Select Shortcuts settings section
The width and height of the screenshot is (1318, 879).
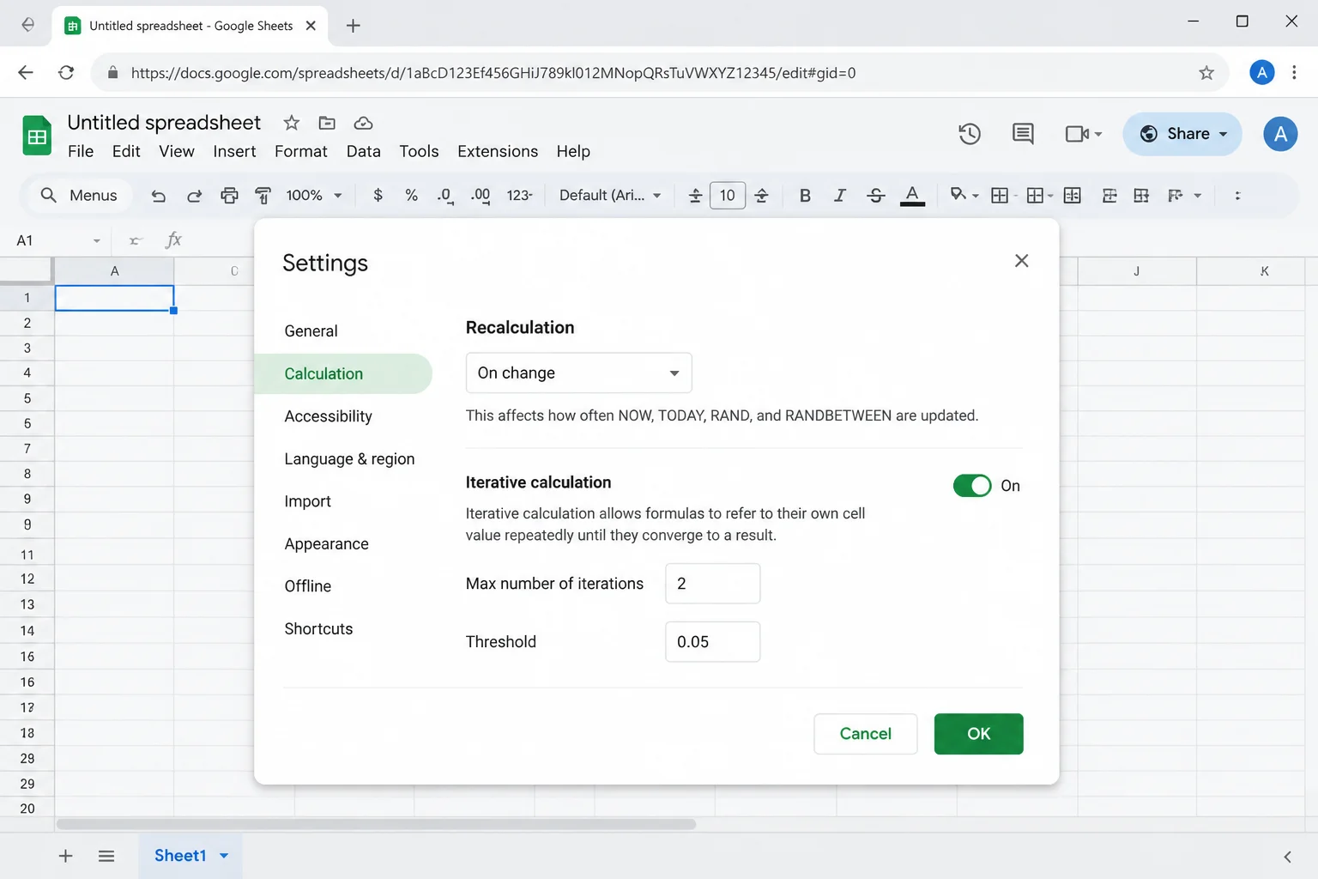tap(318, 629)
